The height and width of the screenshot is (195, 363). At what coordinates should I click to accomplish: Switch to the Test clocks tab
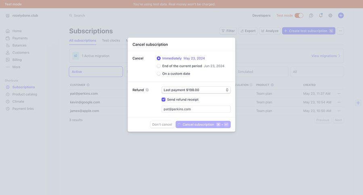(111, 40)
